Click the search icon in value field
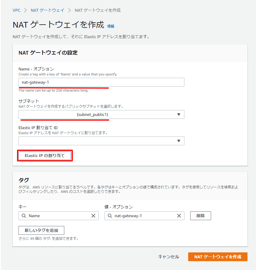This screenshot has height=270, width=256. [x=110, y=216]
